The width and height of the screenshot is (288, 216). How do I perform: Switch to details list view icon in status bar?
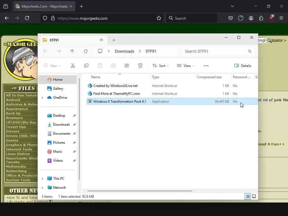tap(248, 197)
